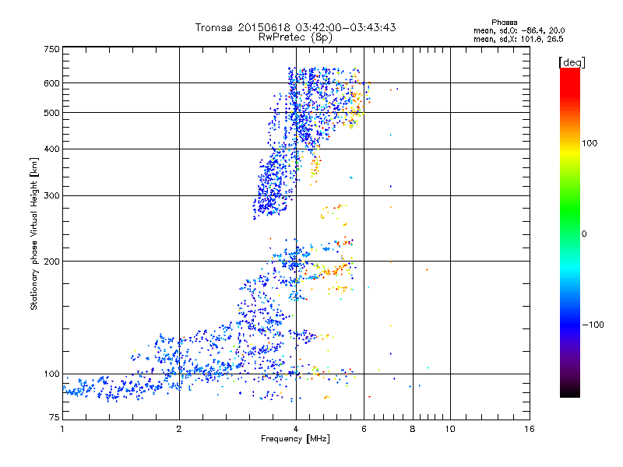Click the x-axis label "6"
The height and width of the screenshot is (467, 623).
click(364, 429)
